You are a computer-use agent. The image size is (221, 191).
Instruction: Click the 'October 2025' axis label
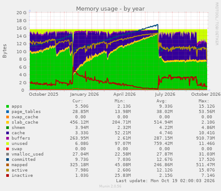click(44, 94)
